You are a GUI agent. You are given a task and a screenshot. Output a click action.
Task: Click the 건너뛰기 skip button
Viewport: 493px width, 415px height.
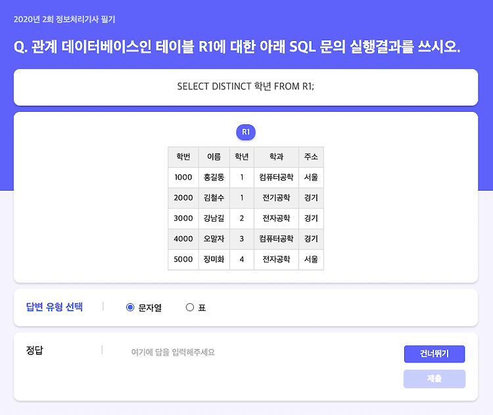point(434,354)
